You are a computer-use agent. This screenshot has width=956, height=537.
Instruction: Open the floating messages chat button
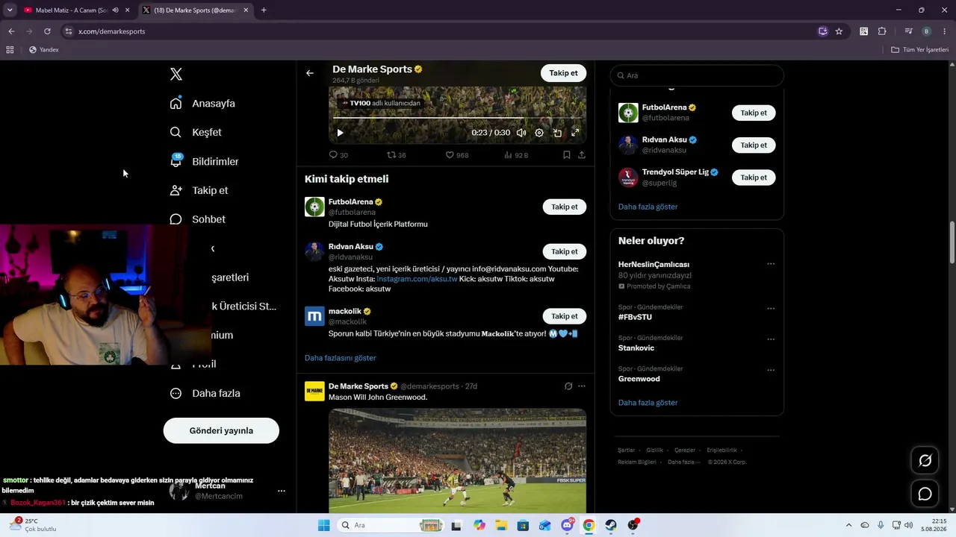tap(925, 494)
